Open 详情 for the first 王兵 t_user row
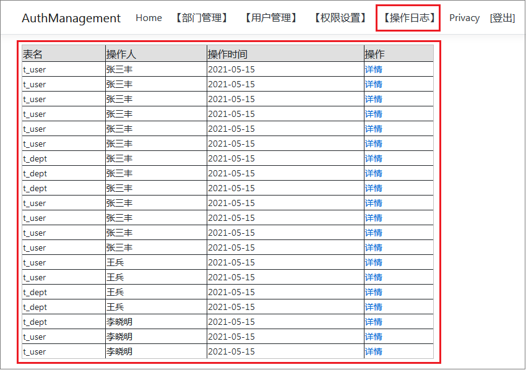The height and width of the screenshot is (370, 526). (x=373, y=262)
